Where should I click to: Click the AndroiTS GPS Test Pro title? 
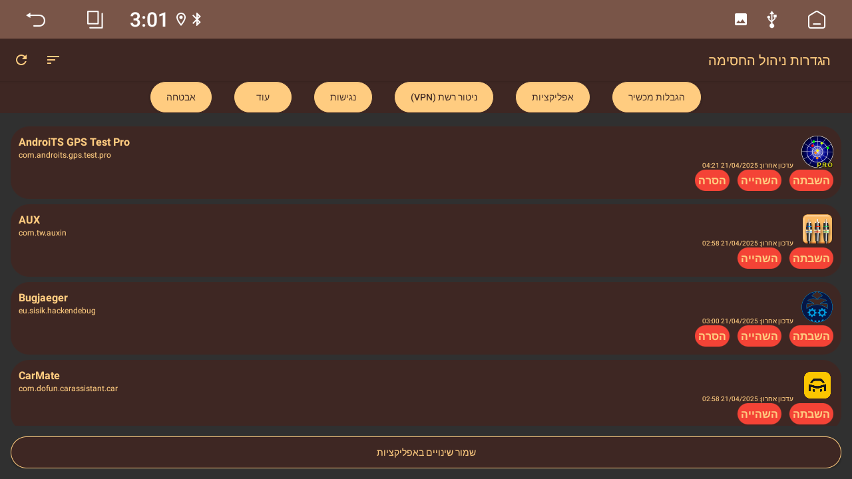(x=74, y=142)
